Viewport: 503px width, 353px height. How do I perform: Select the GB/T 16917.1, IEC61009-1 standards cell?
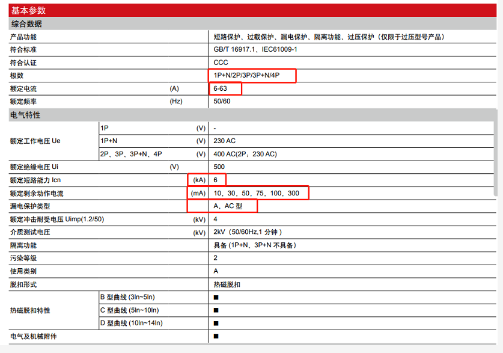point(255,49)
